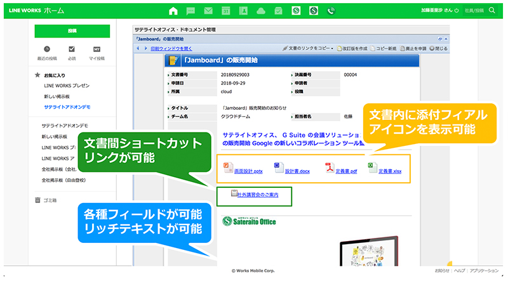
Task: Open the 文書のリンクをコピー dropdown
Action: pyautogui.click(x=308, y=49)
